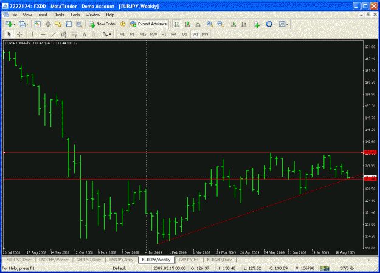
Task: Open the Window menu
Action: pyautogui.click(x=93, y=15)
